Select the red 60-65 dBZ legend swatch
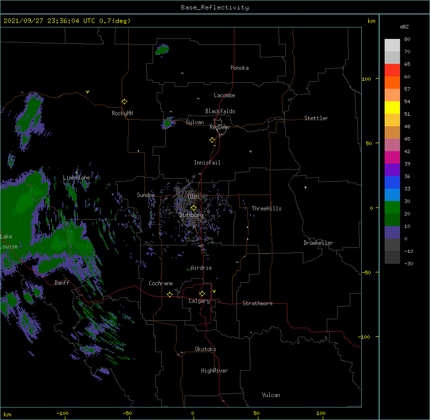The width and height of the screenshot is (430, 420). (x=392, y=70)
